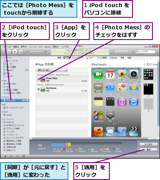Select home screen page 3 thumbnail
The width and height of the screenshot is (160, 180).
pyautogui.click(x=148, y=104)
